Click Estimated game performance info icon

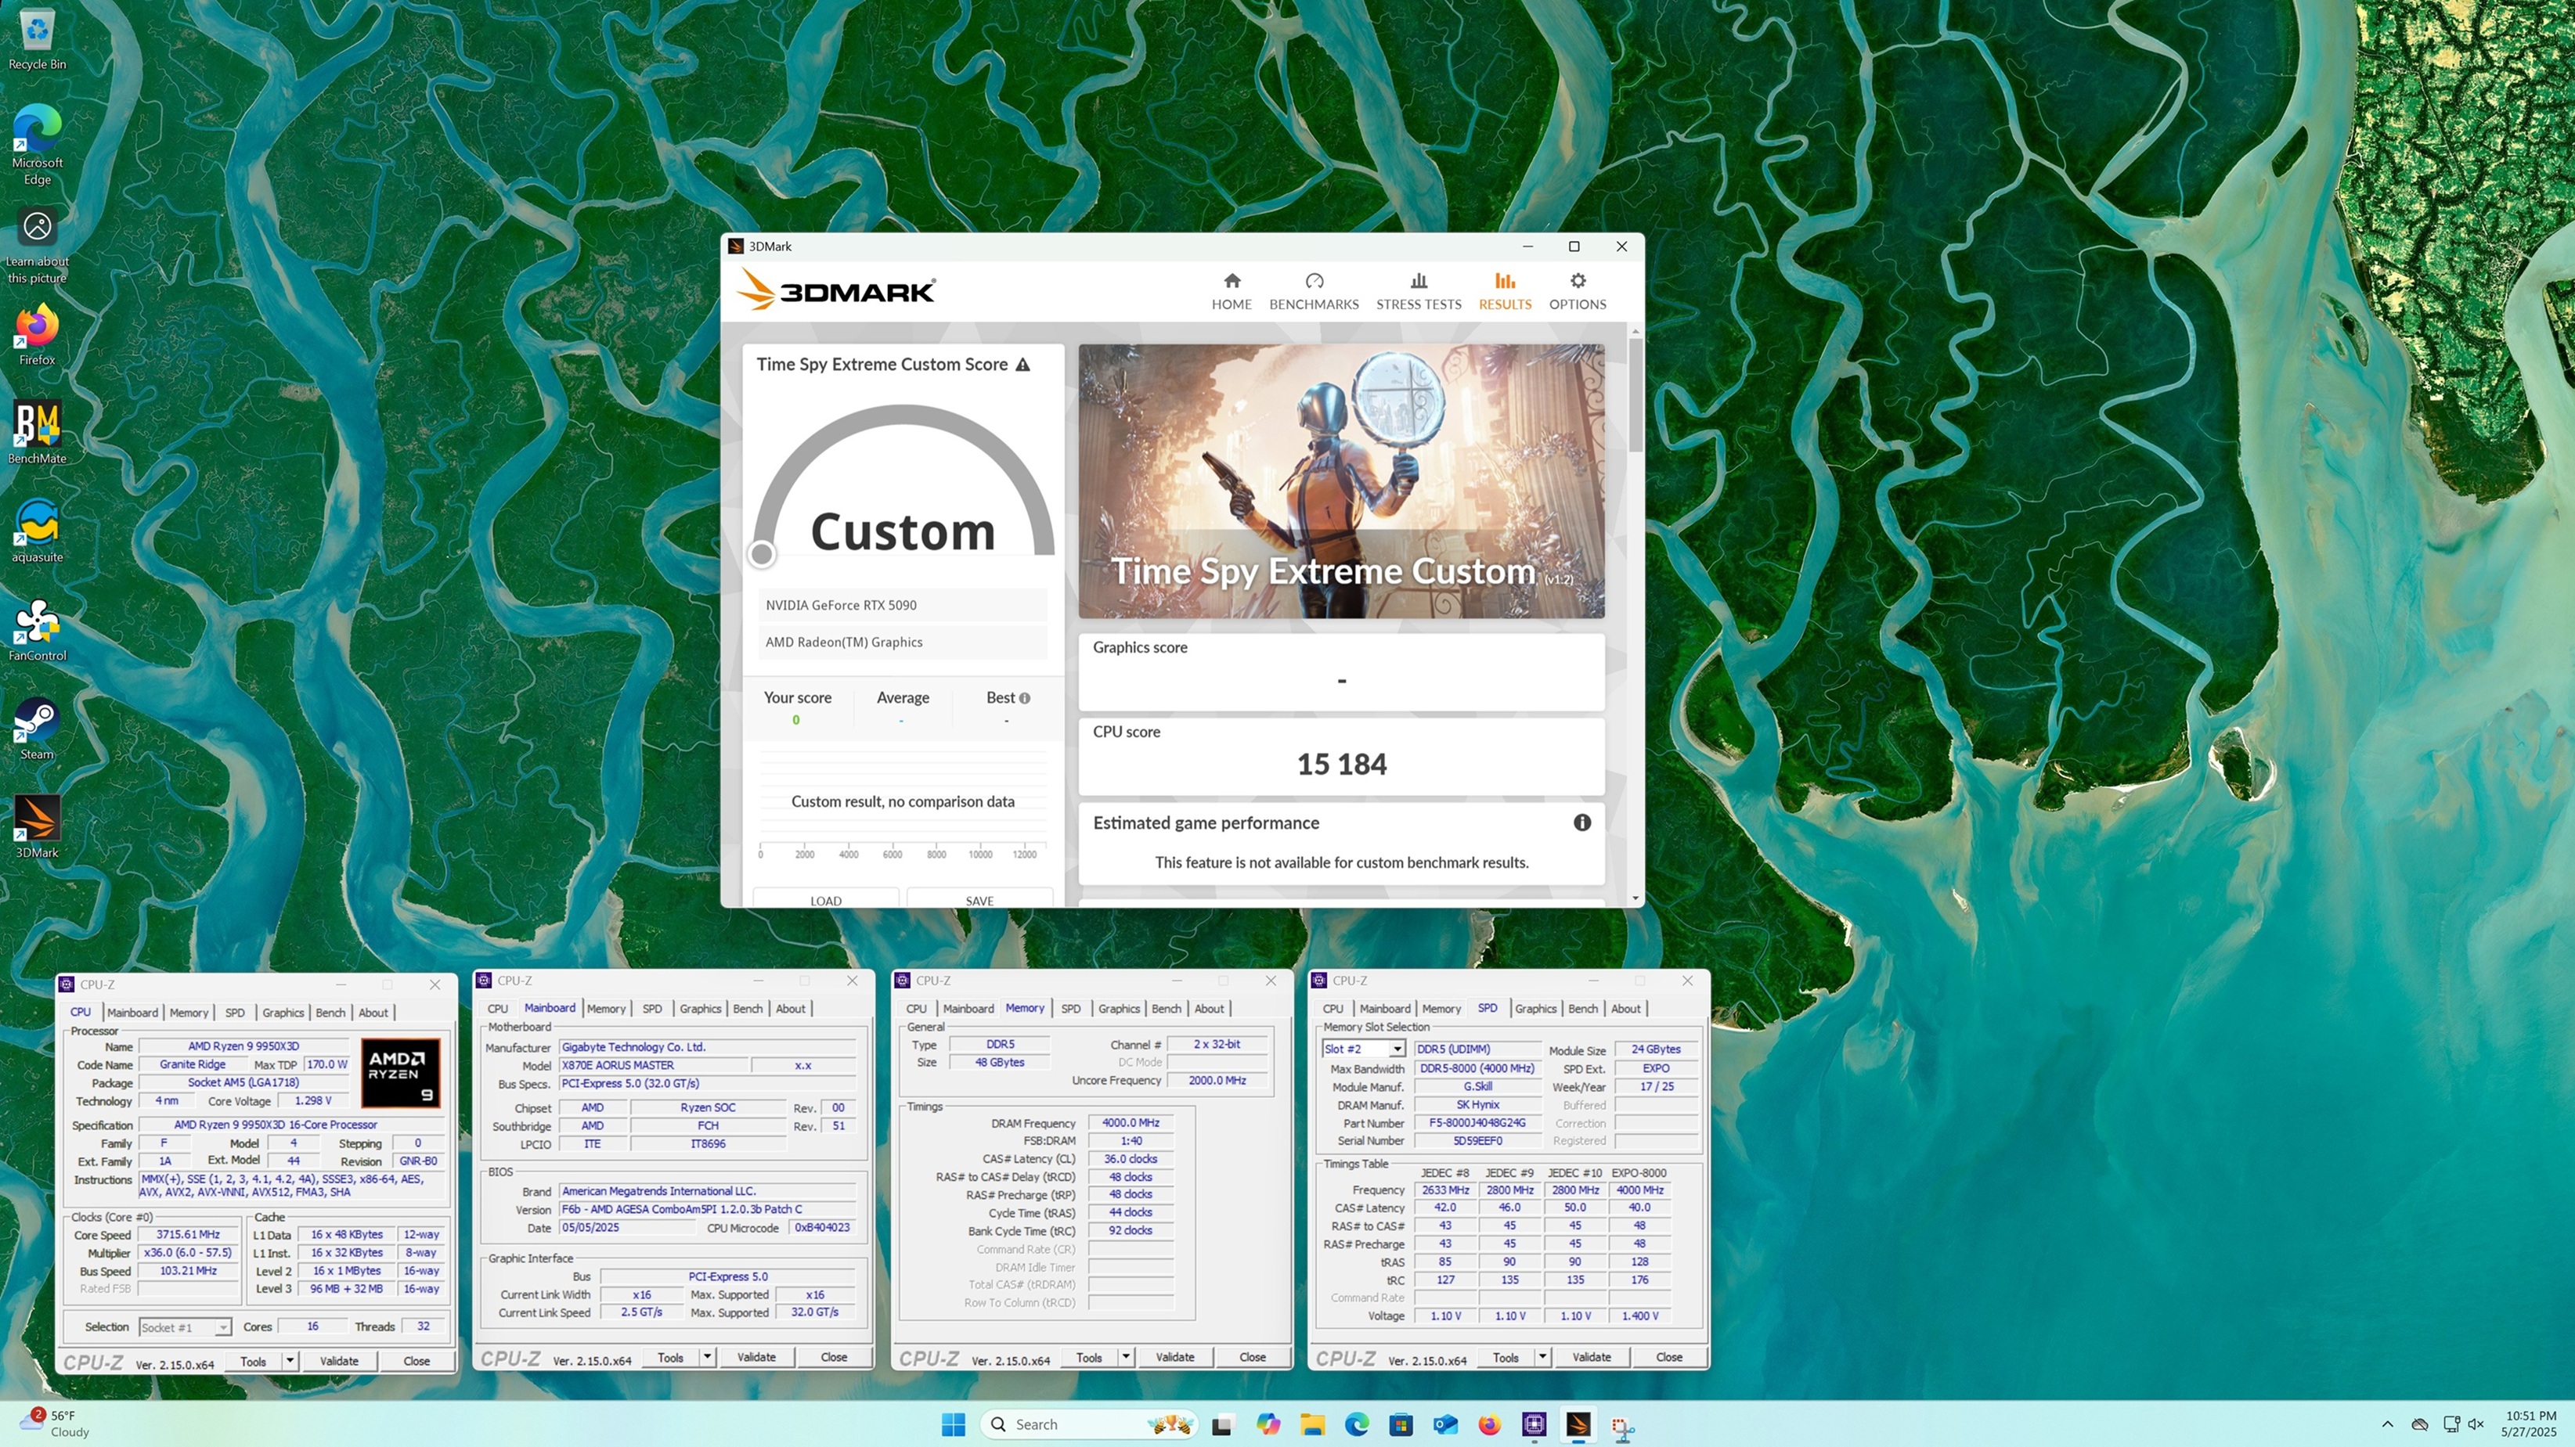pos(1581,822)
